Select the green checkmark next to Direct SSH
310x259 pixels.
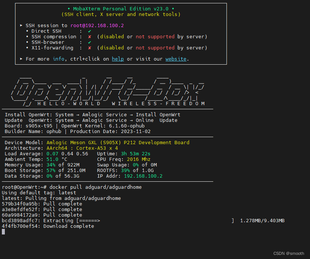point(90,31)
